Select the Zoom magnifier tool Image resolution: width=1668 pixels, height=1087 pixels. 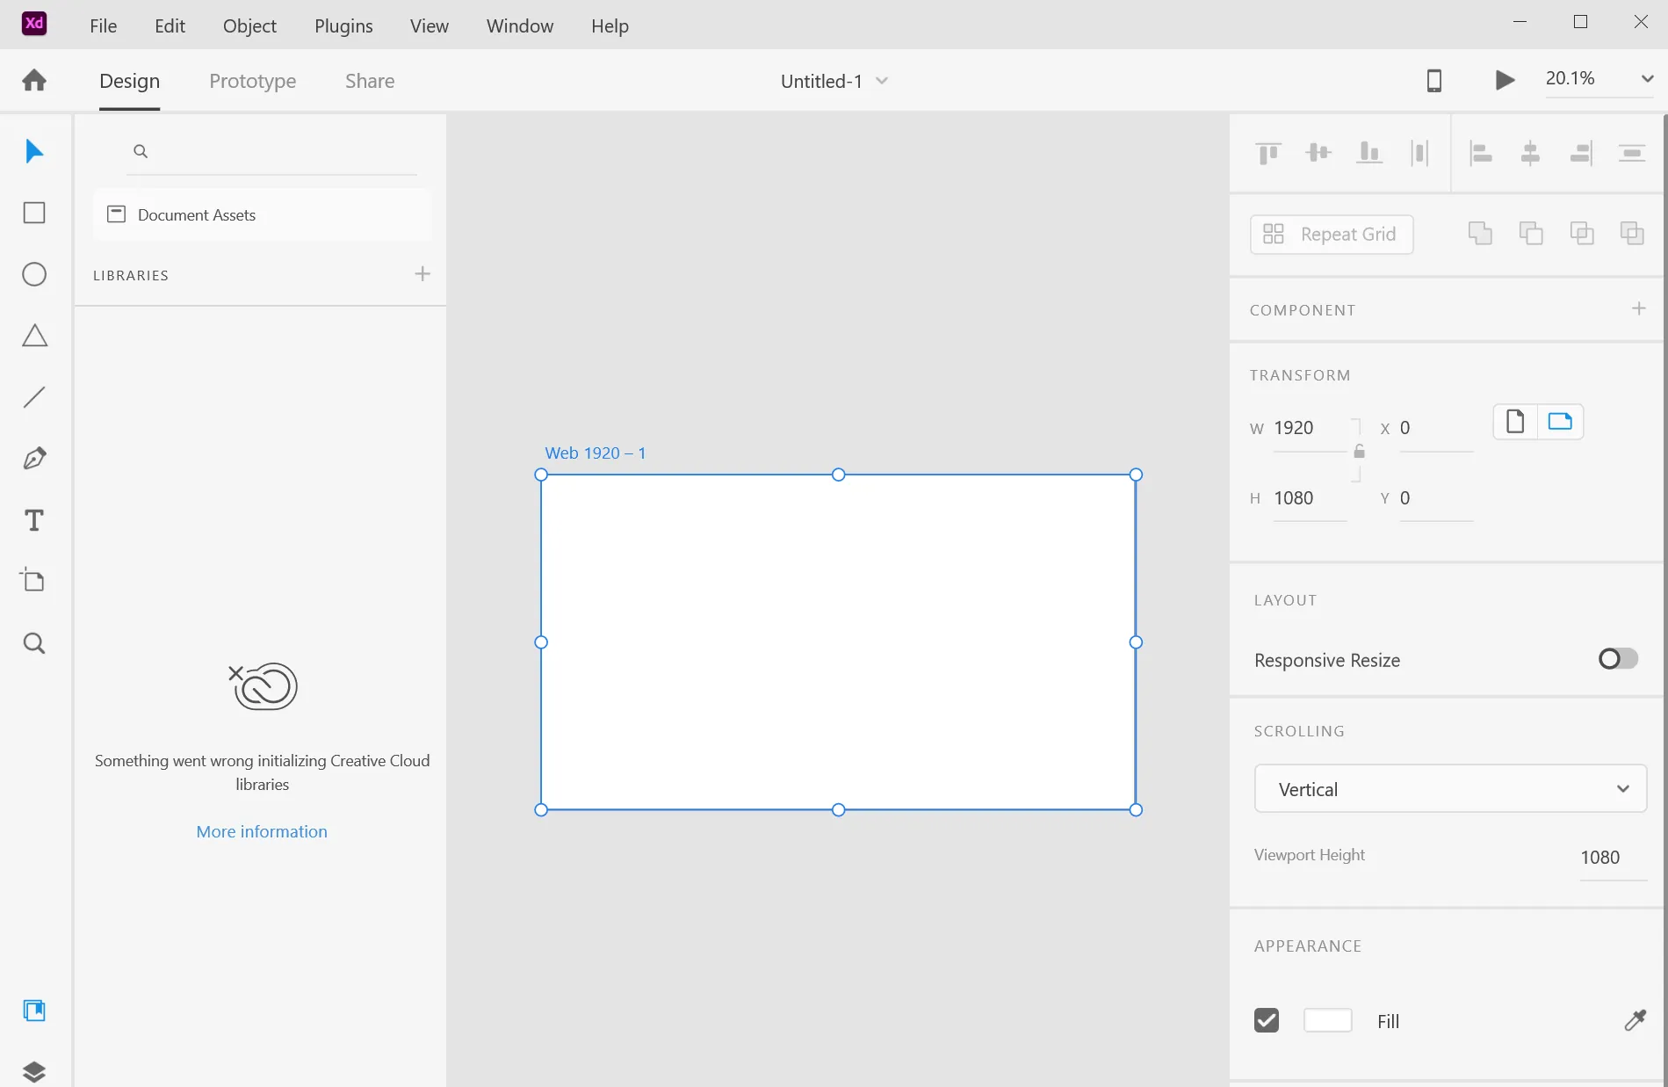[x=34, y=643]
